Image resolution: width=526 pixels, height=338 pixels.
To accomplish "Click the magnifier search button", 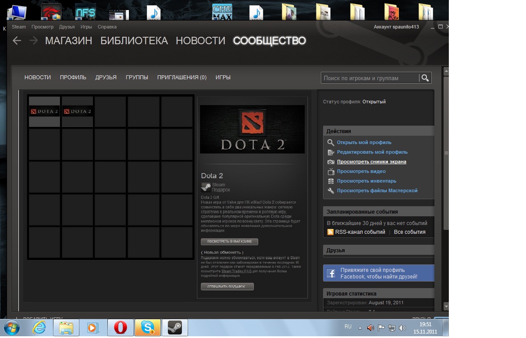I will [x=425, y=78].
